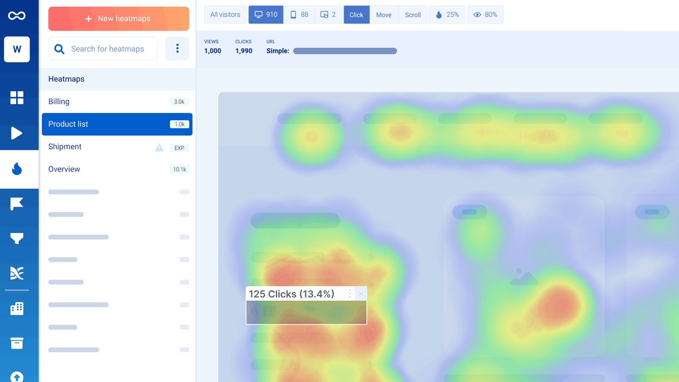Click the Simple: URL label

click(278, 51)
